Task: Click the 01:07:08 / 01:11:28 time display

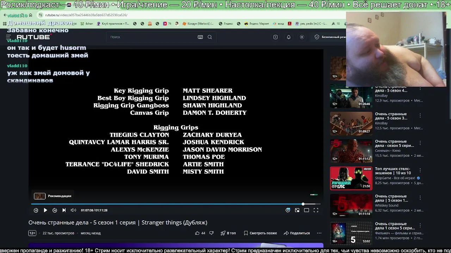Action: pos(94,210)
